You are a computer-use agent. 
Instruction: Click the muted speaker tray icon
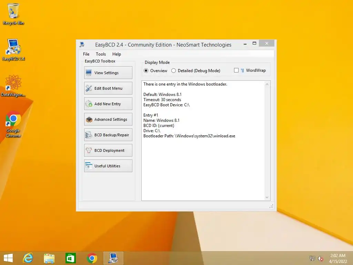320,258
